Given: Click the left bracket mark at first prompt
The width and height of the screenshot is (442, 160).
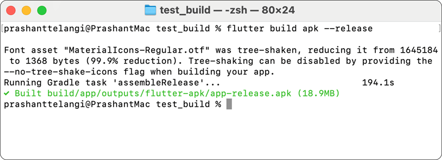Looking at the screenshot, I should point(2,28).
